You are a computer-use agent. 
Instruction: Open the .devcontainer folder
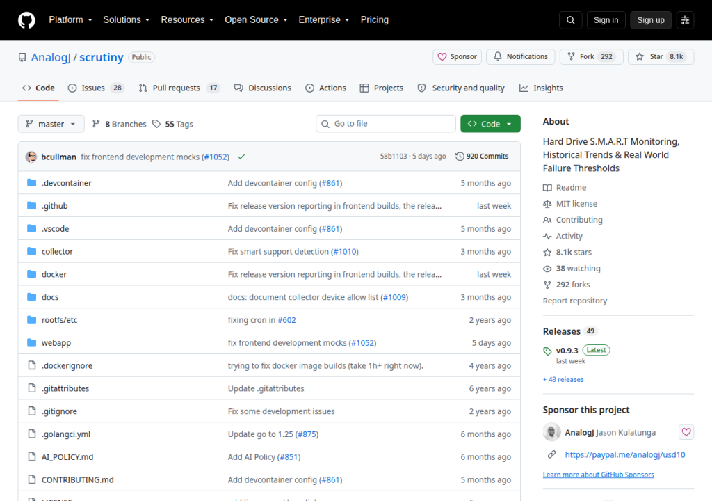click(67, 183)
